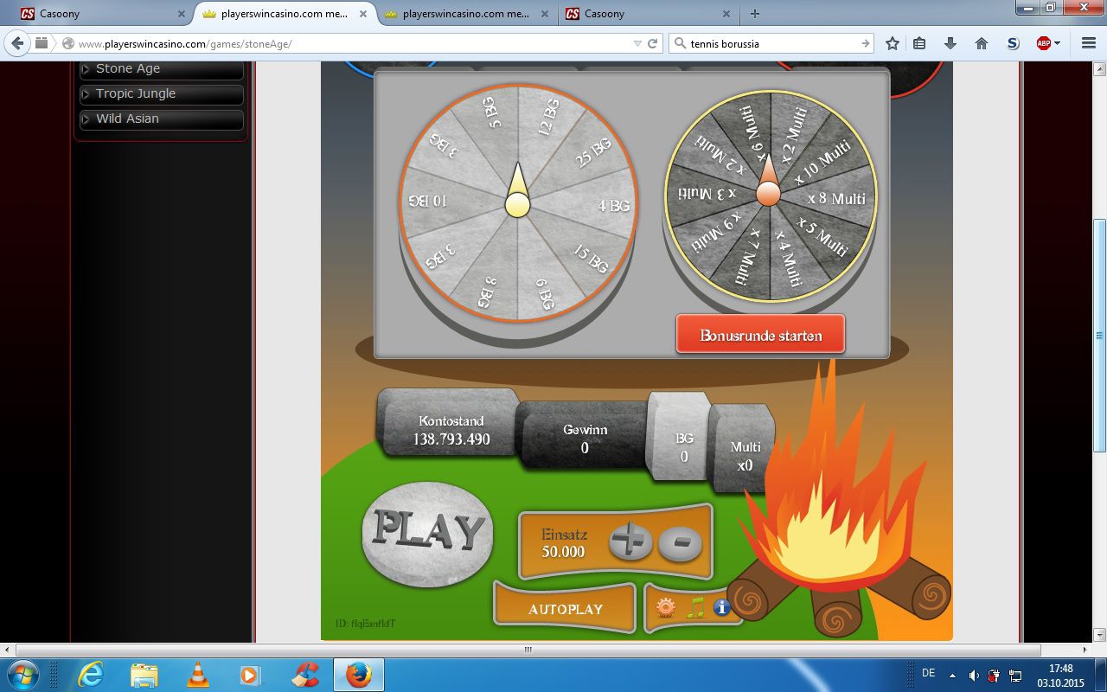Open the Firefox hamburger menu
This screenshot has width=1107, height=692.
tap(1089, 43)
